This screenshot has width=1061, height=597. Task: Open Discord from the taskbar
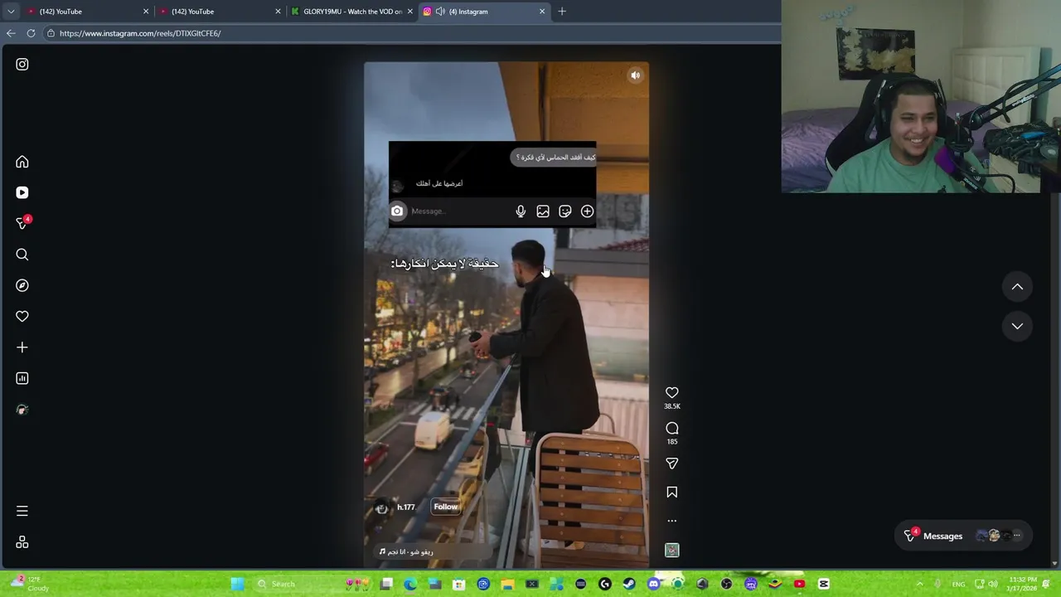653,584
